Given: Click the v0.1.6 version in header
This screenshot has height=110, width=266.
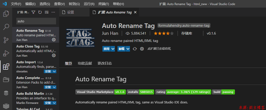Looking at the screenshot, I should (211, 33).
